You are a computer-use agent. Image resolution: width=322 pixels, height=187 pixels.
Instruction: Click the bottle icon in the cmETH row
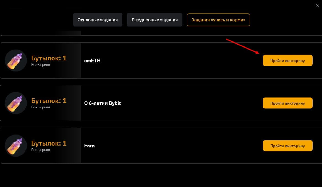(x=16, y=61)
